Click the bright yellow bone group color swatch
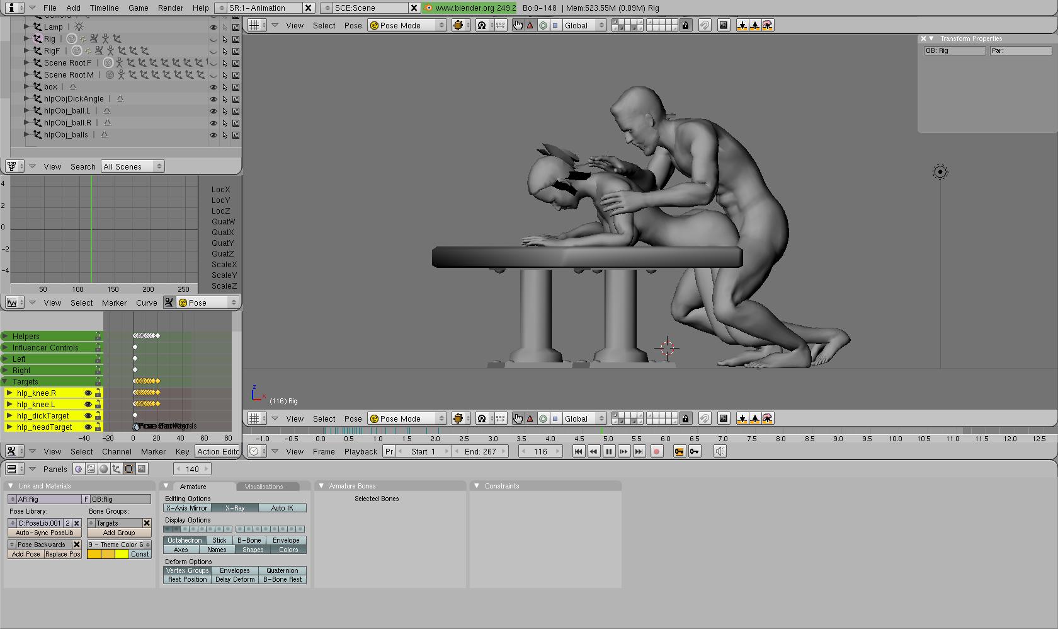Image resolution: width=1058 pixels, height=629 pixels. click(122, 554)
